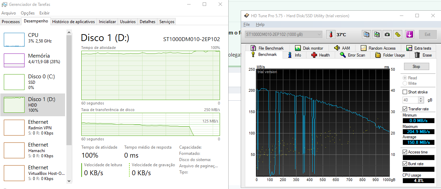This screenshot has width=441, height=189.
Task: Toggle the Burst rate checkbox
Action: click(x=405, y=164)
